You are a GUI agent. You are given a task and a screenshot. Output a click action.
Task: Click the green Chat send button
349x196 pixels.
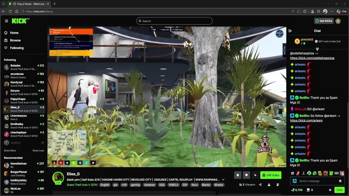(x=339, y=190)
